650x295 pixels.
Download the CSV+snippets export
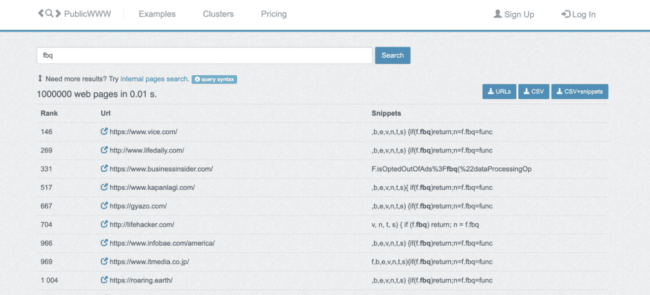[x=580, y=92]
